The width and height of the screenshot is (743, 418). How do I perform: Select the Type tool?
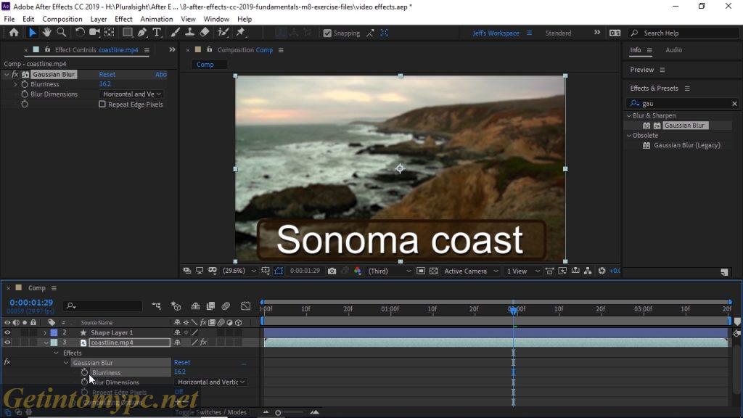(157, 32)
